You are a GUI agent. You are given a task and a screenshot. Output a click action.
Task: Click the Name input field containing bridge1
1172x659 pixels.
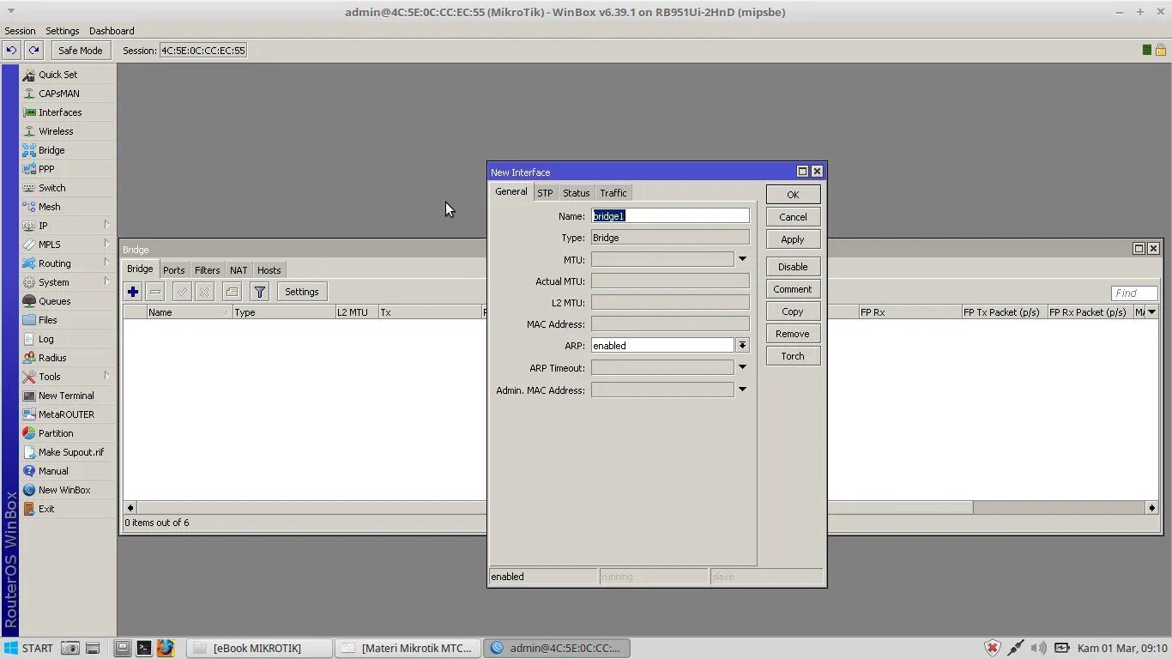pos(670,216)
